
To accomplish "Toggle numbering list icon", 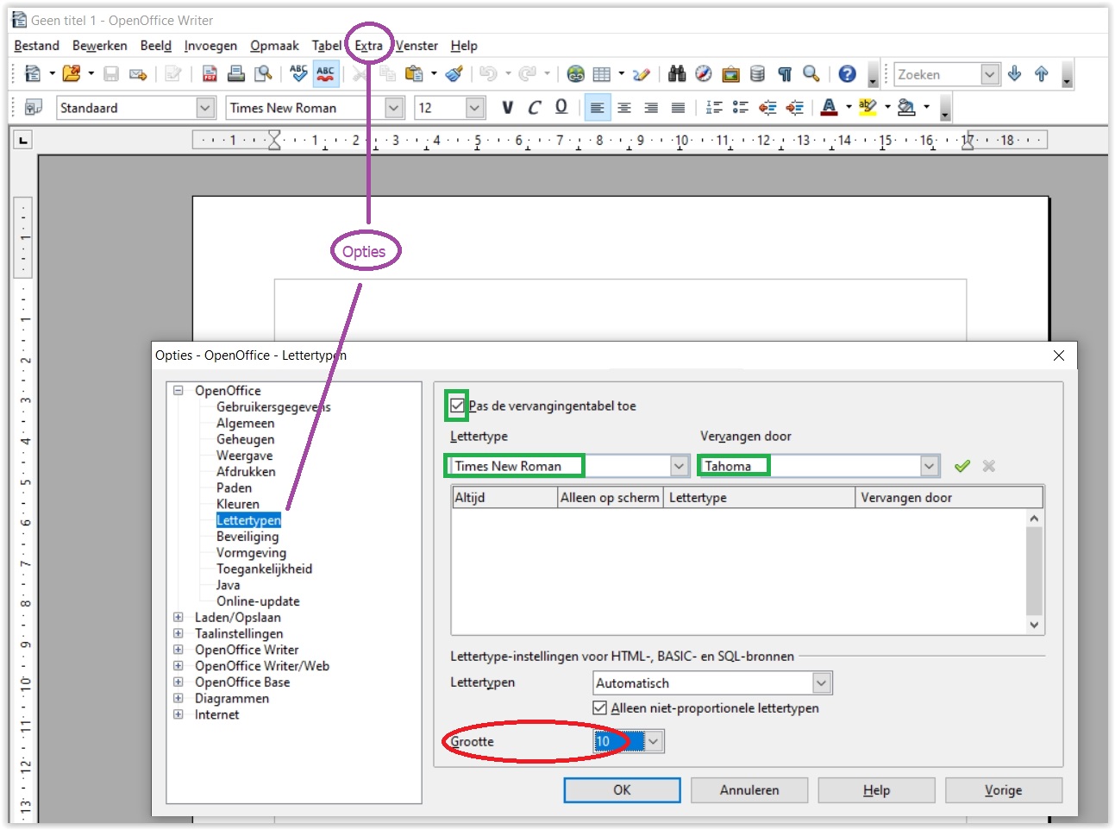I will click(x=714, y=108).
